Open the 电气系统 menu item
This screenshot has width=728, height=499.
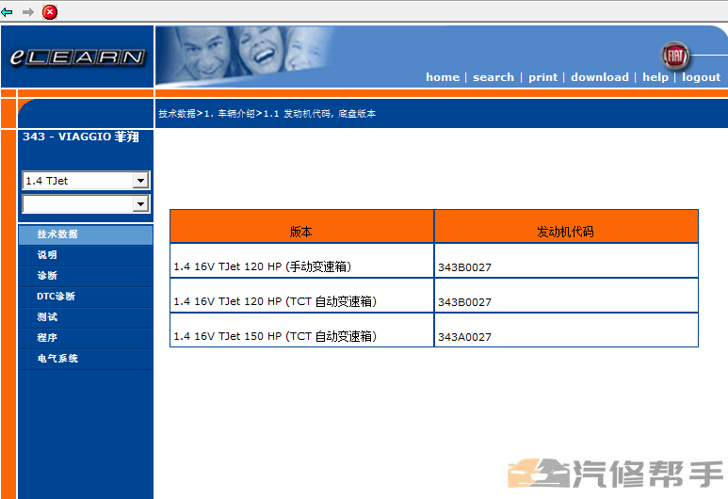coord(86,359)
